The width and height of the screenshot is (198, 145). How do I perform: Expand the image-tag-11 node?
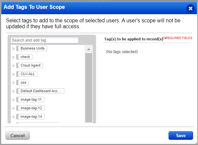point(13,100)
